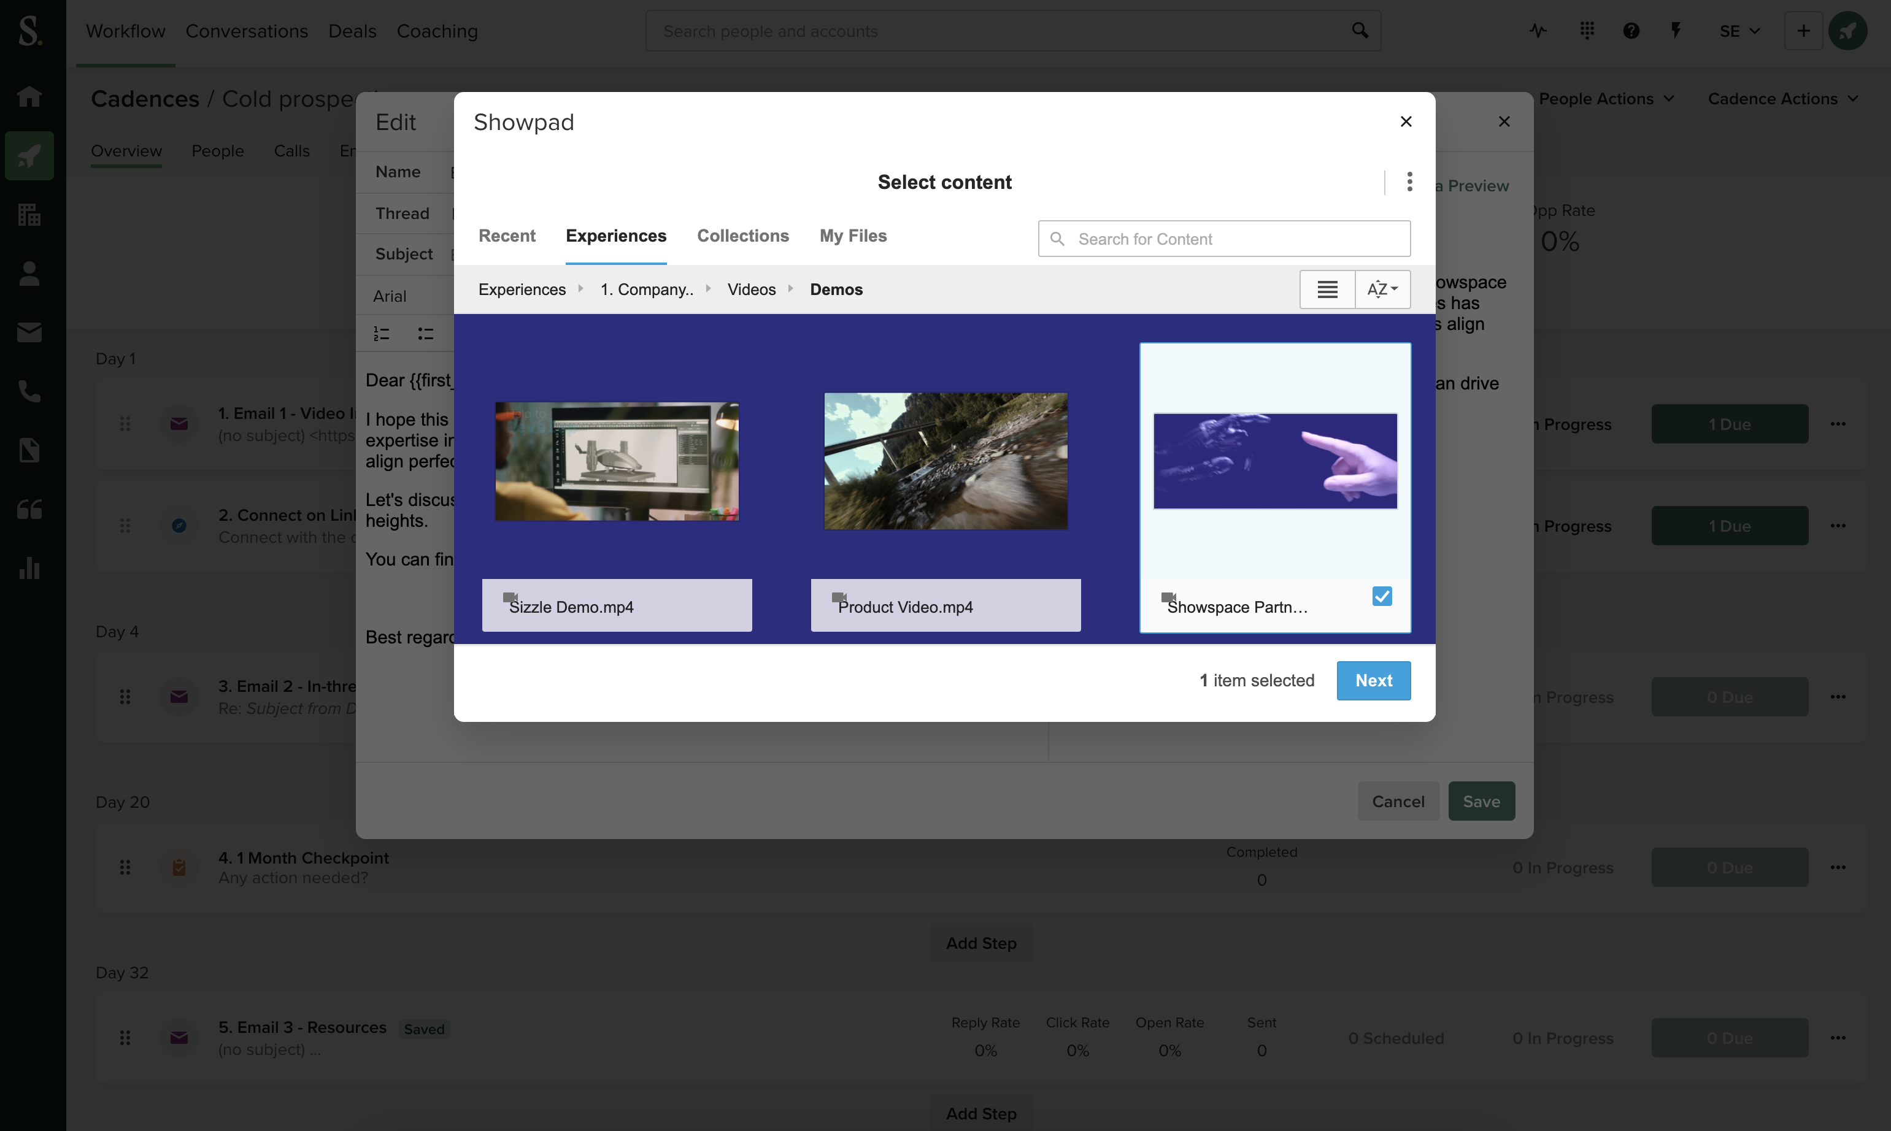This screenshot has height=1131, width=1891.
Task: Open more options for 1 Month Checkpoint row
Action: pos(1838,867)
